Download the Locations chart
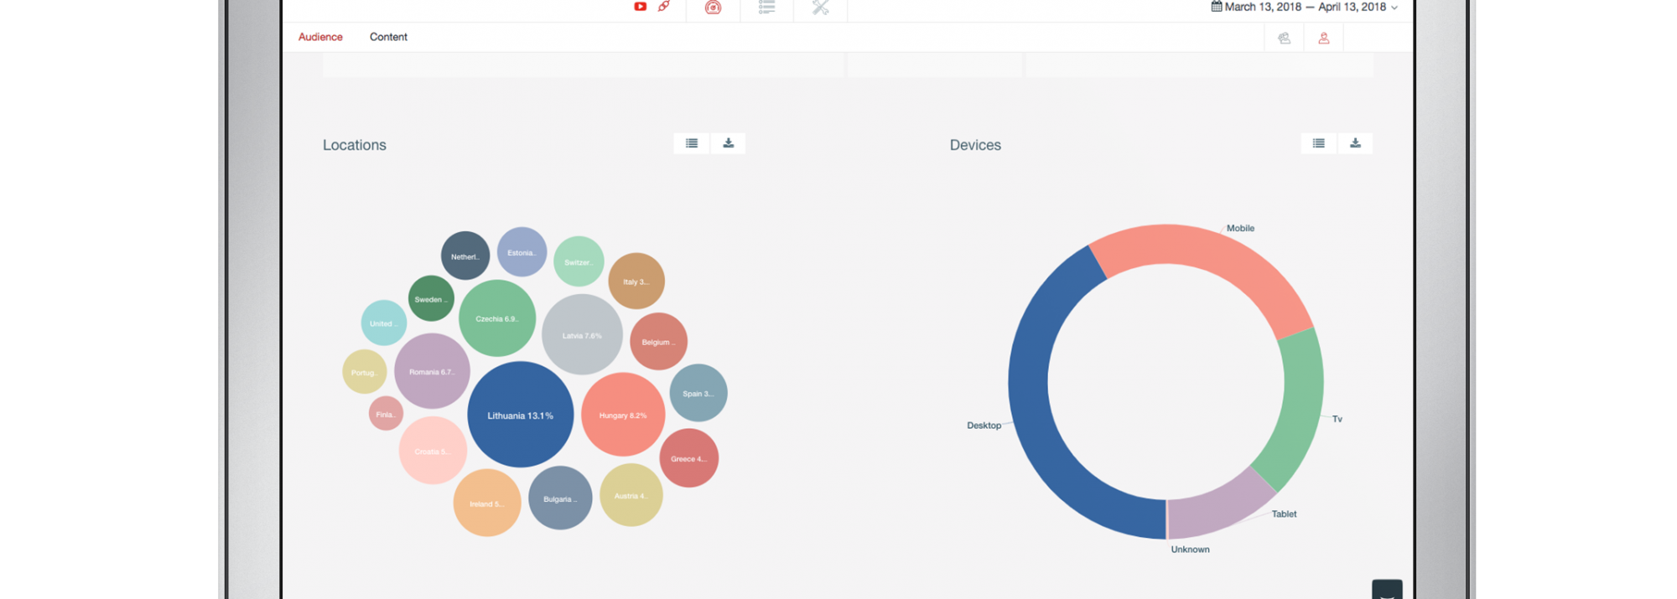The image size is (1677, 599). (729, 143)
